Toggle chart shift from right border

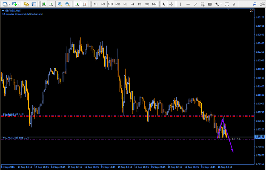84,4
